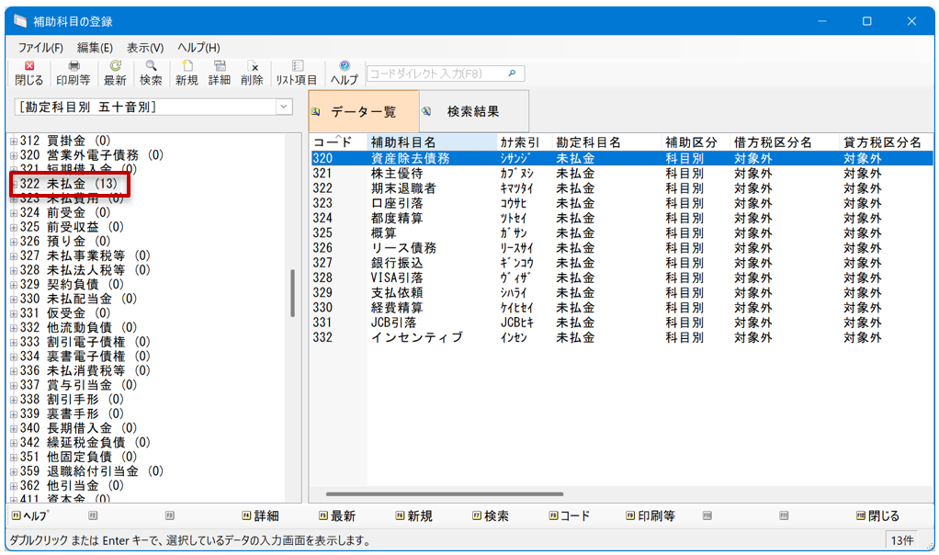Open the 表示(V) menu
The image size is (939, 555).
point(145,48)
